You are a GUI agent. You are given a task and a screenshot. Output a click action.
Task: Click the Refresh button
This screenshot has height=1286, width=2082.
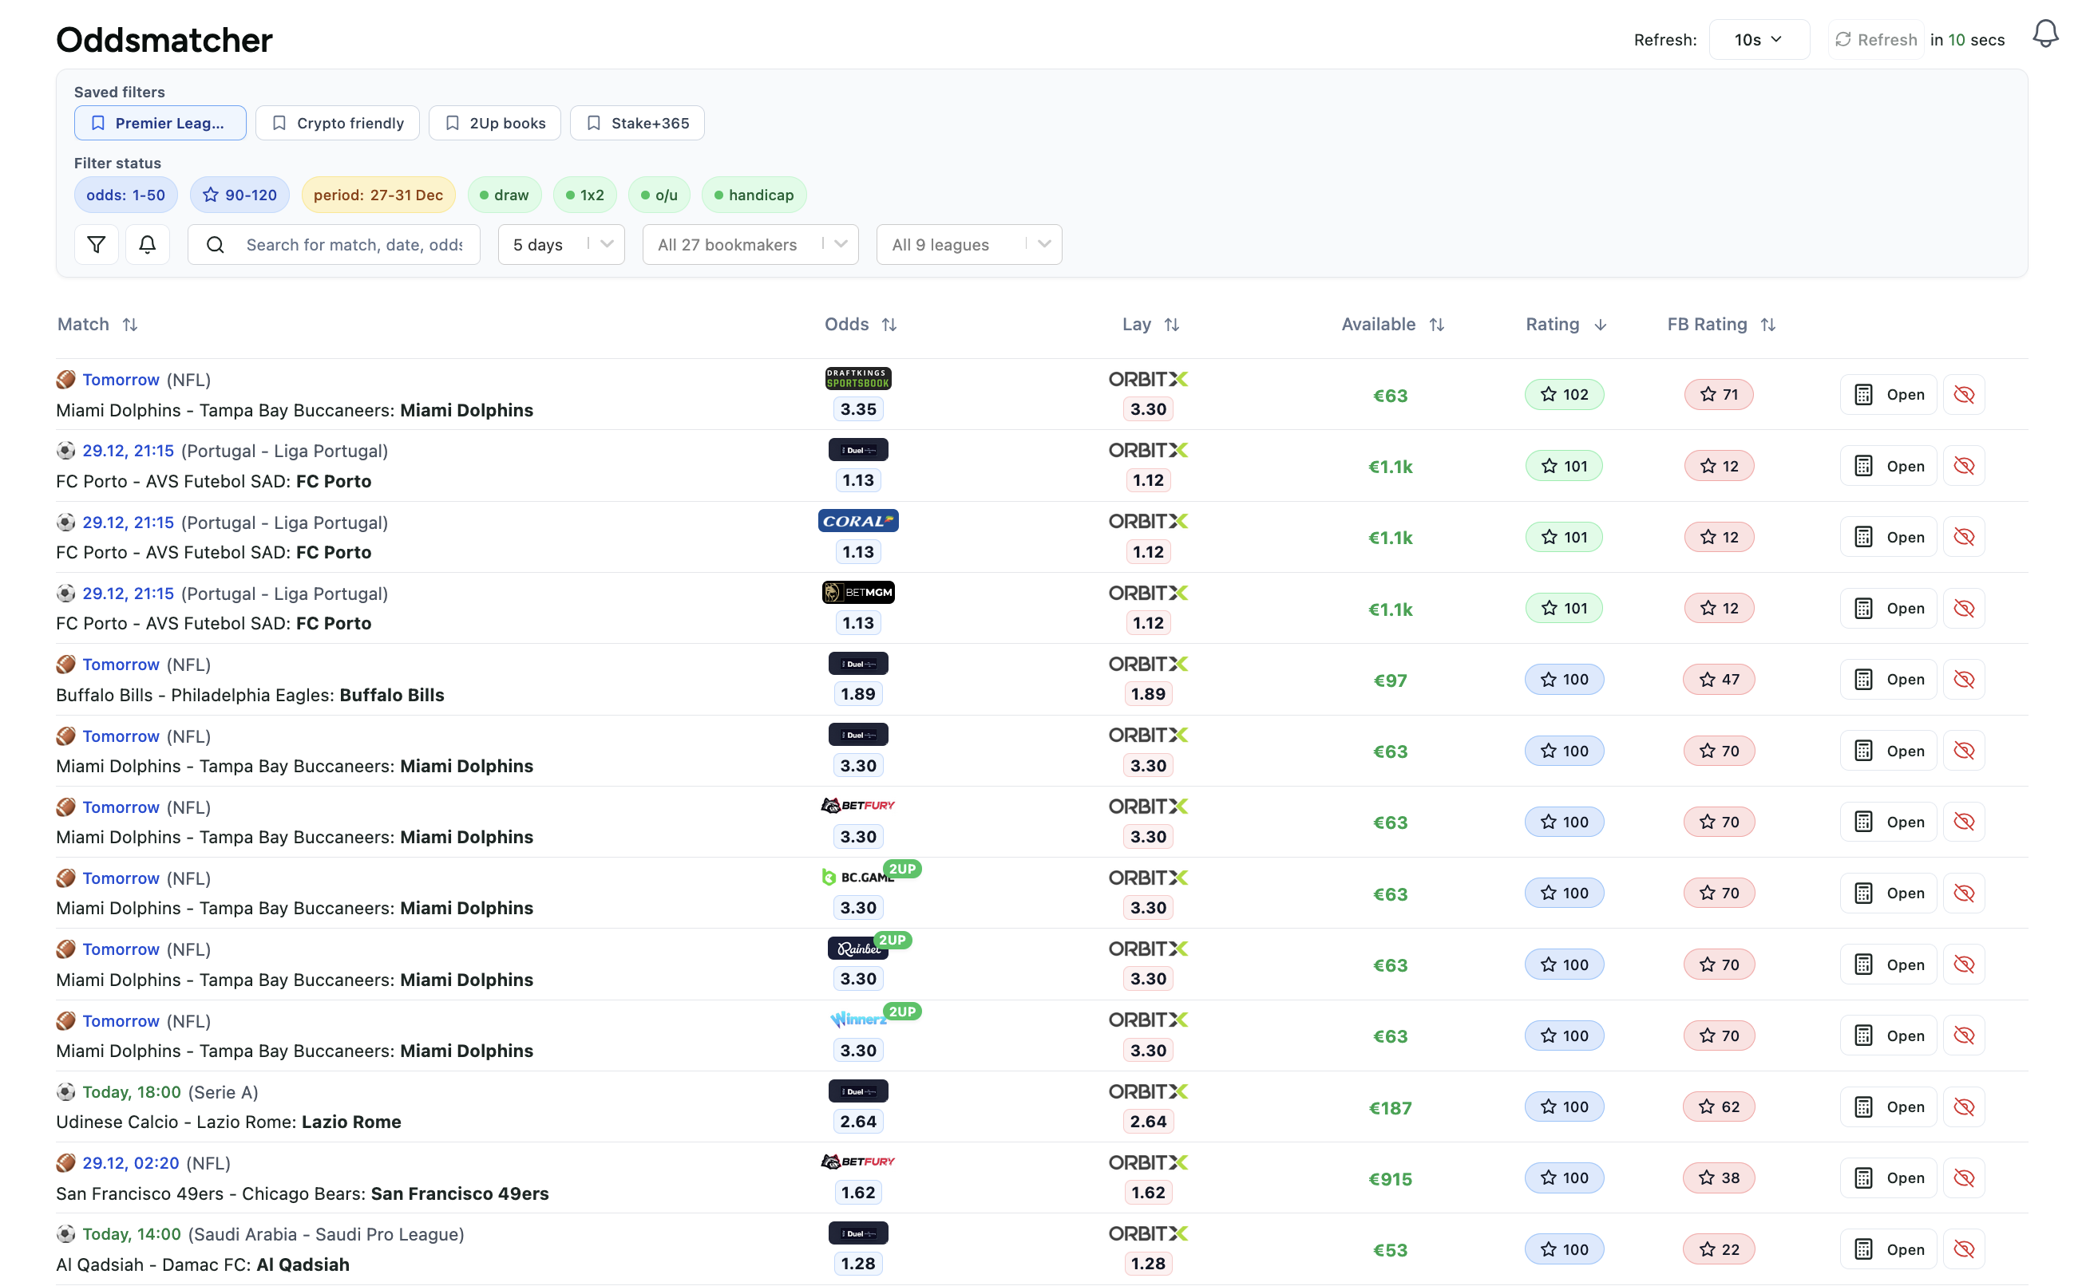1875,39
